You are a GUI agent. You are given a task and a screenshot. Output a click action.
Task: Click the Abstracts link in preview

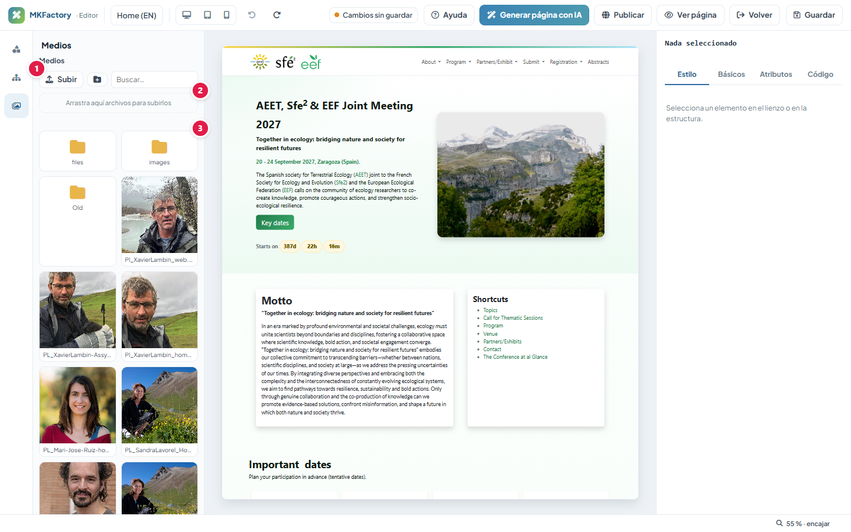(x=598, y=62)
